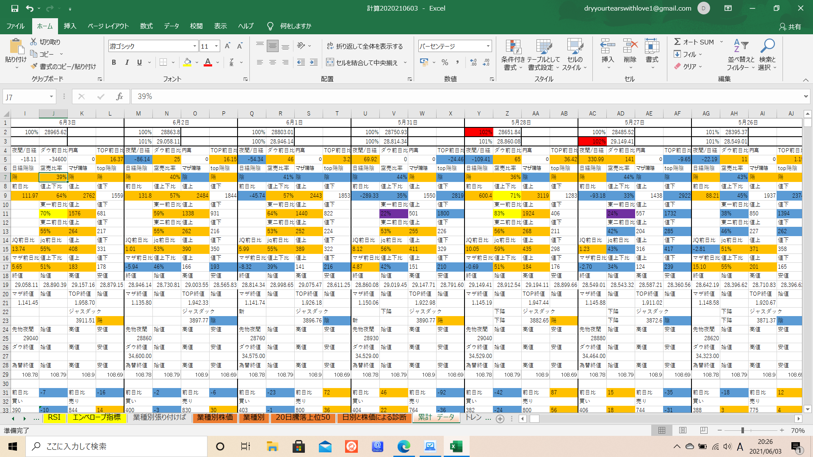The image size is (813, 457).
Task: Click the Share button
Action: (790, 27)
